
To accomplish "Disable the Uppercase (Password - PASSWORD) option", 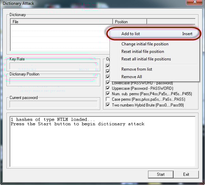I will tap(108, 88).
